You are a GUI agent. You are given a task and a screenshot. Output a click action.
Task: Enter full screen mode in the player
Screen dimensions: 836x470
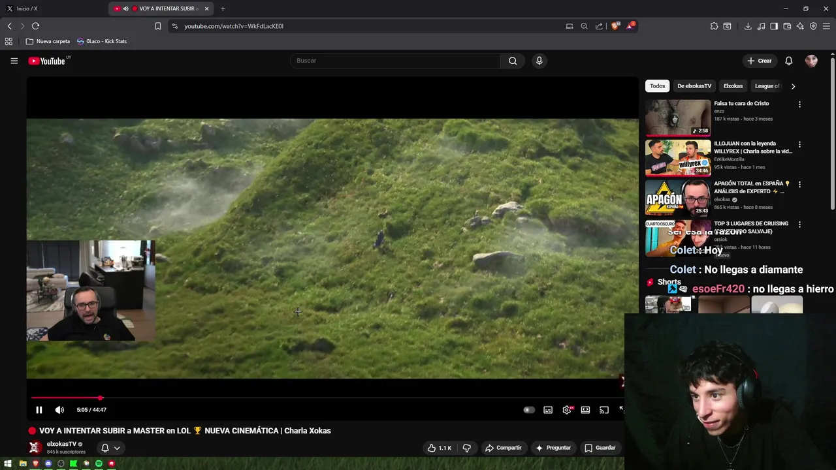[x=622, y=410]
